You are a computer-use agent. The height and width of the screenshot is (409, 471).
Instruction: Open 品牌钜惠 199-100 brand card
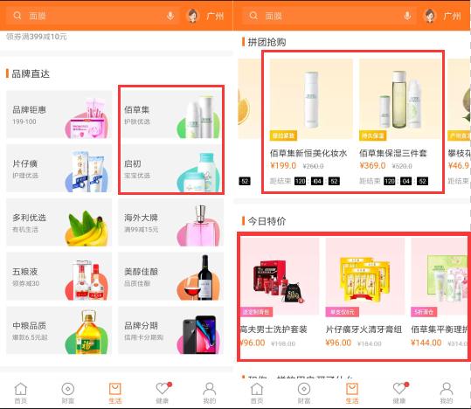tap(59, 114)
